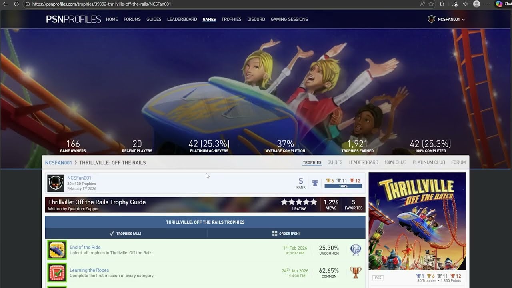Open the Order (PSN) sorting dropdown
The width and height of the screenshot is (512, 288).
286,233
